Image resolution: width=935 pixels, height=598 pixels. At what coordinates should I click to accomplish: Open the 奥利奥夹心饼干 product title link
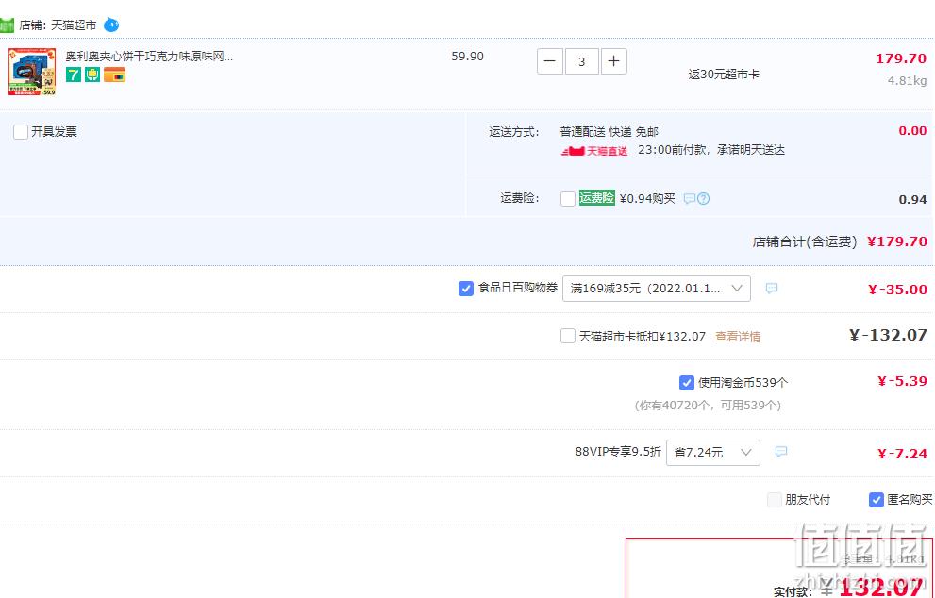coord(149,56)
